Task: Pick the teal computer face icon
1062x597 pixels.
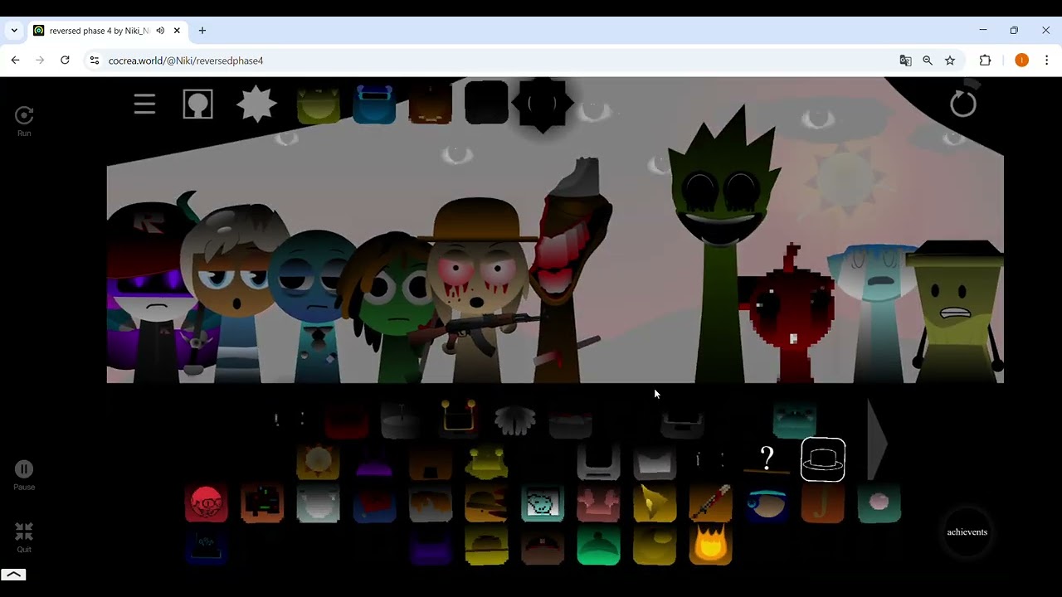Action: tap(543, 503)
